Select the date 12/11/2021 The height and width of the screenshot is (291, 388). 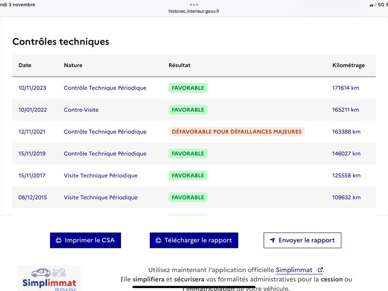(32, 131)
